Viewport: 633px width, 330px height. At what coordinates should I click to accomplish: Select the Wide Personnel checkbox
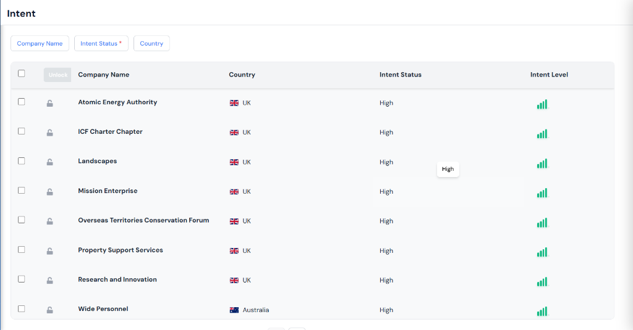click(x=22, y=308)
